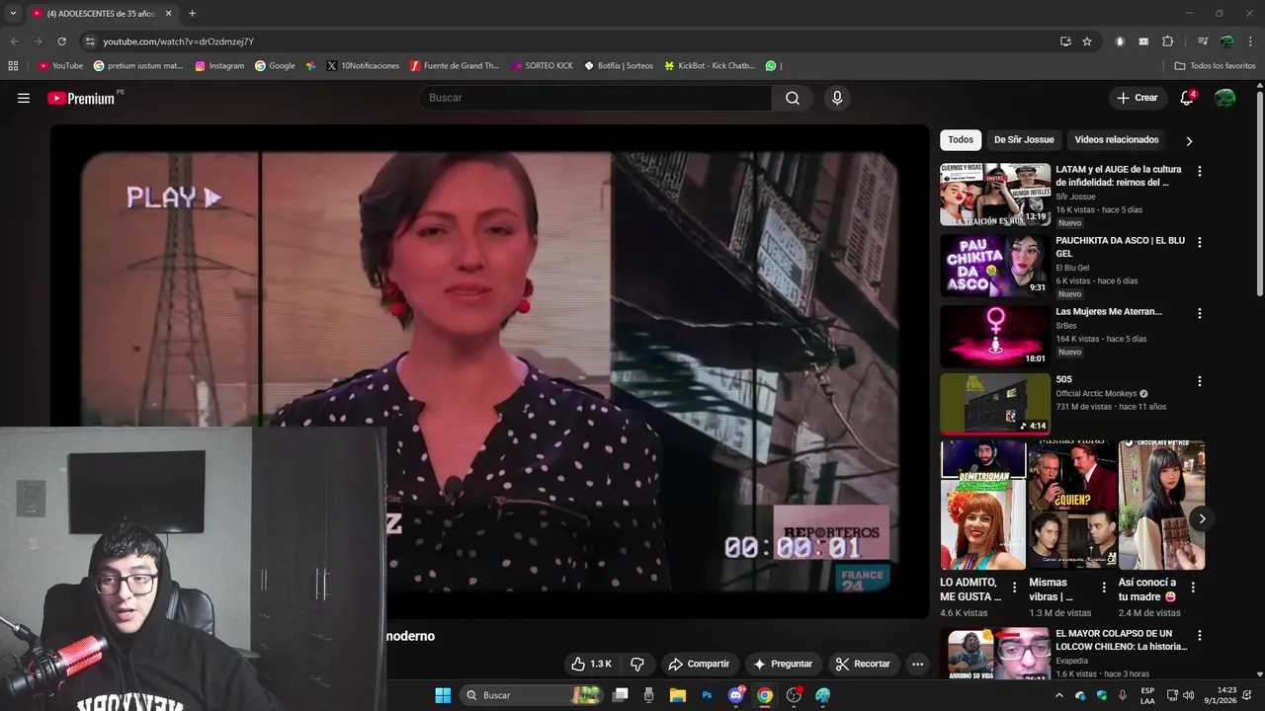
Task: Open options for 505 video
Action: point(1200,381)
